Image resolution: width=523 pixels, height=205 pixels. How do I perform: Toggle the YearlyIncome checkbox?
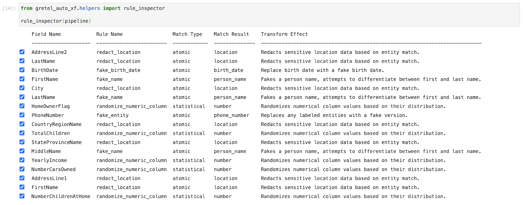point(22,160)
